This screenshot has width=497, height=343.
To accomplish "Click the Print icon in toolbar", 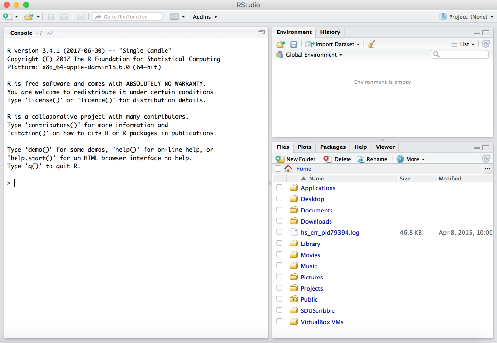I will pyautogui.click(x=81, y=17).
